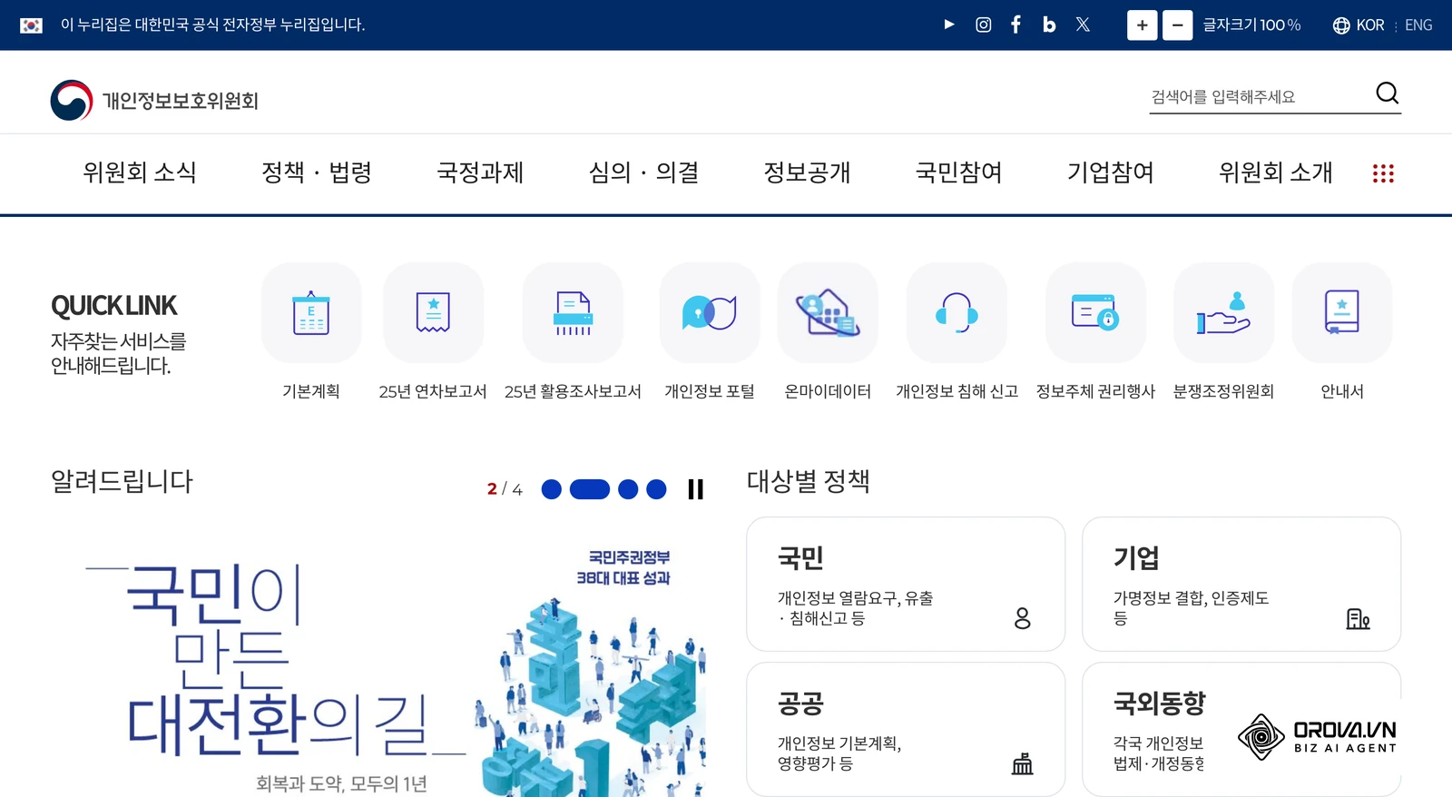1452x797 pixels.
Task: Click the search magnifier icon
Action: pyautogui.click(x=1387, y=93)
